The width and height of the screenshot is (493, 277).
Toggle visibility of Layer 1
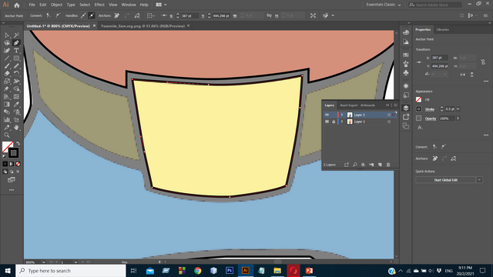(327, 122)
